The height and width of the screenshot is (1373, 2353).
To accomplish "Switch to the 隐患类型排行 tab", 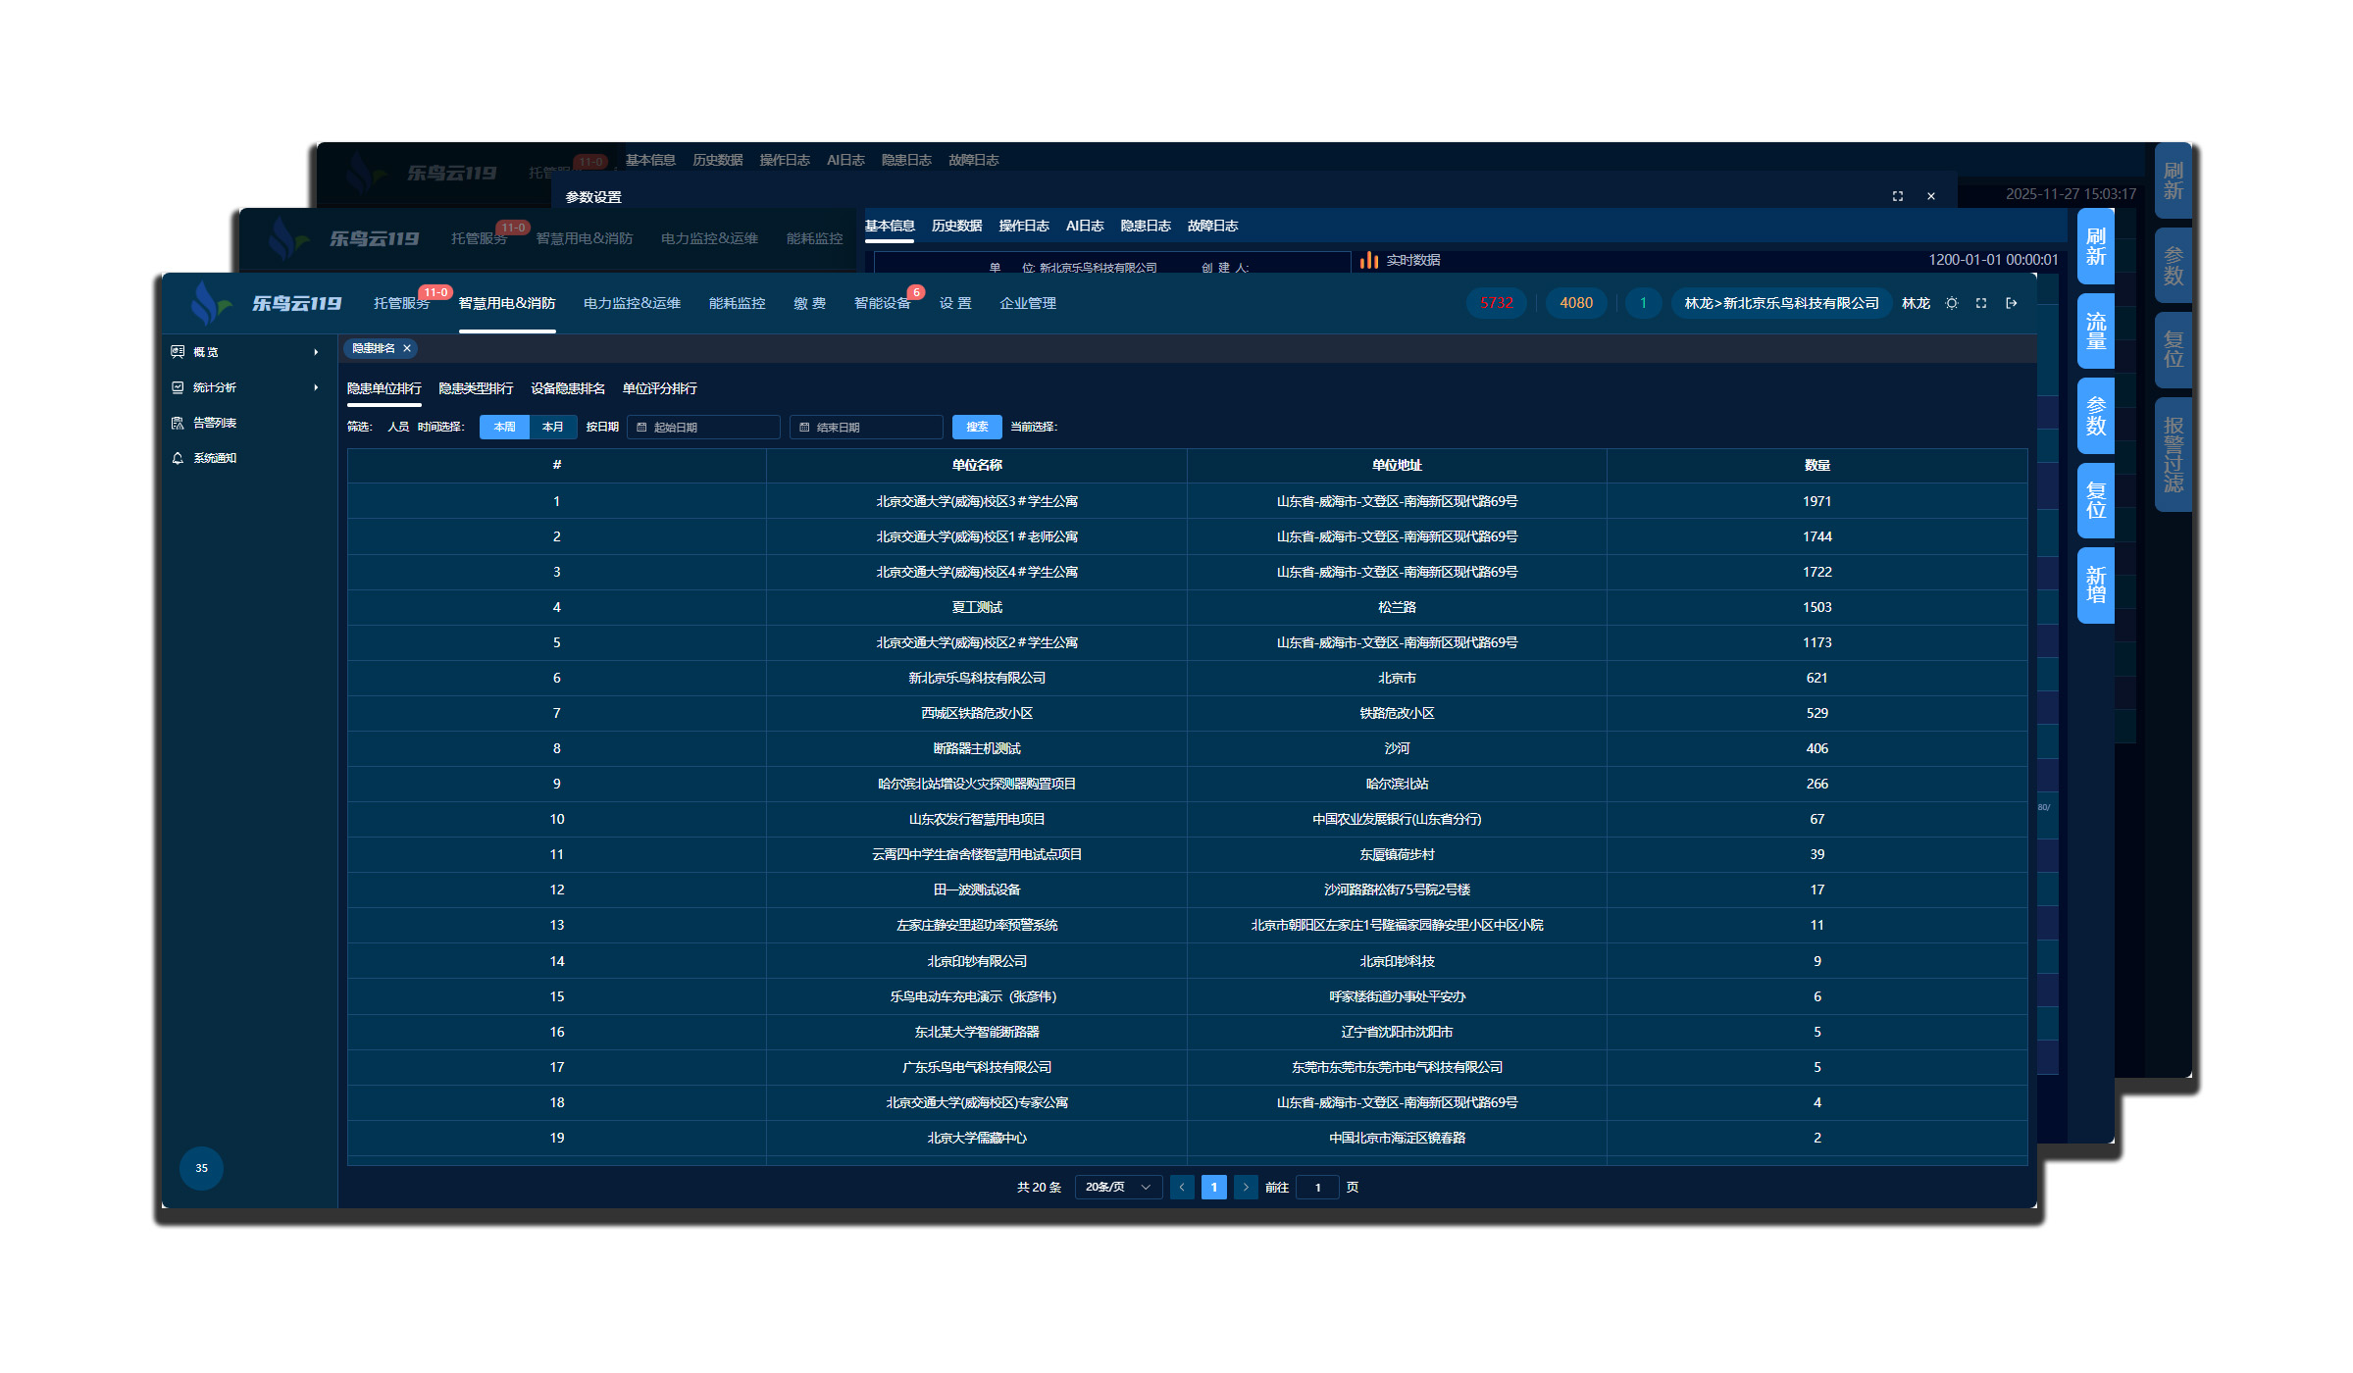I will 476,388.
